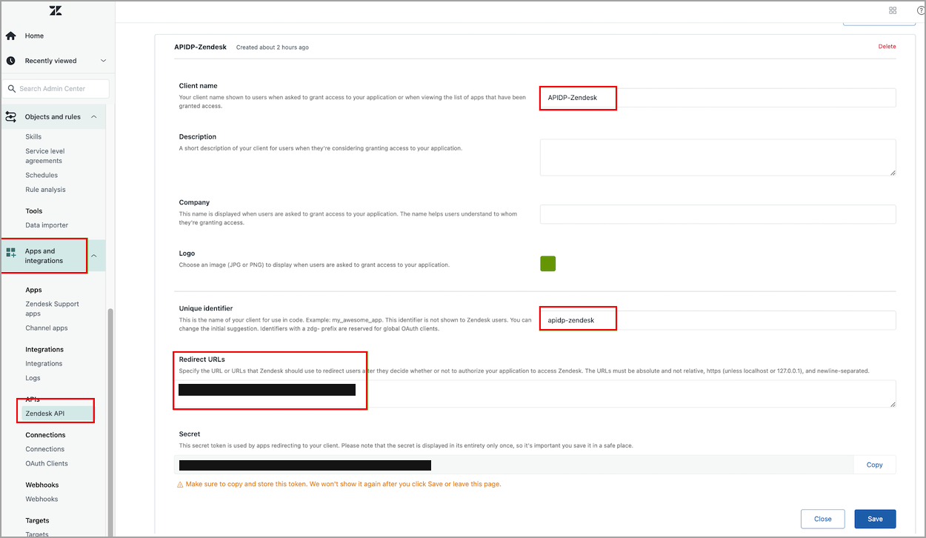Screen dimensions: 926x538
Task: Open Data importer tool
Action: tap(47, 225)
